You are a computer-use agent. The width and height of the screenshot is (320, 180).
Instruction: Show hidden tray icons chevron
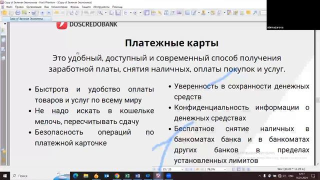coord(259,175)
